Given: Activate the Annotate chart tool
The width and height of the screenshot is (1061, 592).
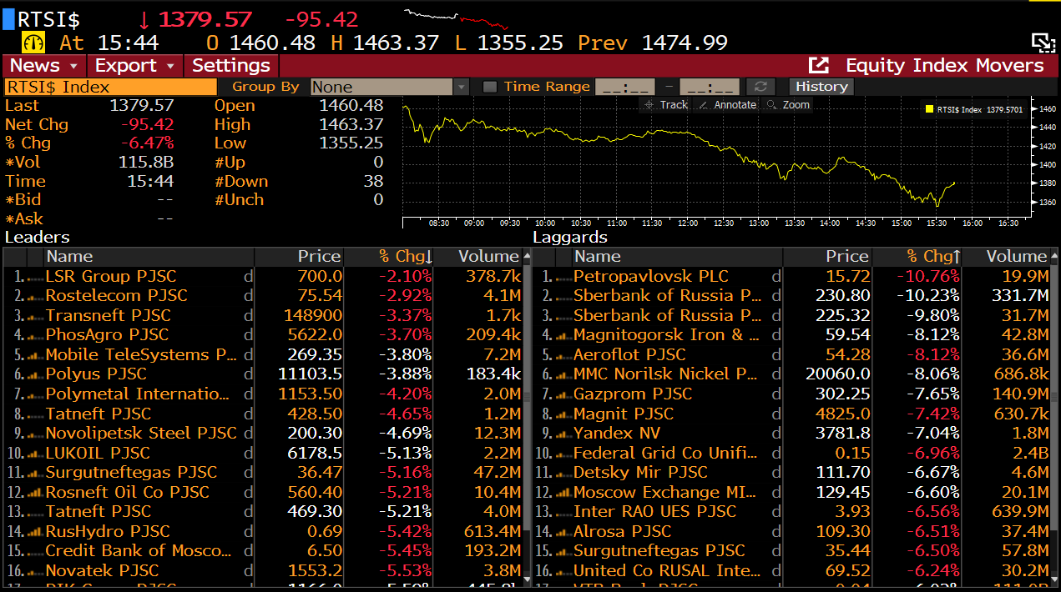Looking at the screenshot, I should point(727,105).
